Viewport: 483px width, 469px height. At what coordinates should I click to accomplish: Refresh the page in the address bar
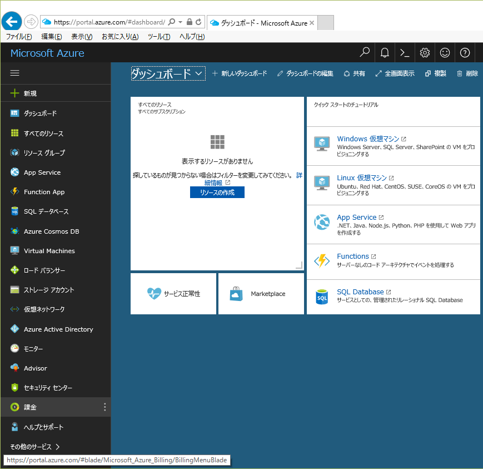pos(198,22)
